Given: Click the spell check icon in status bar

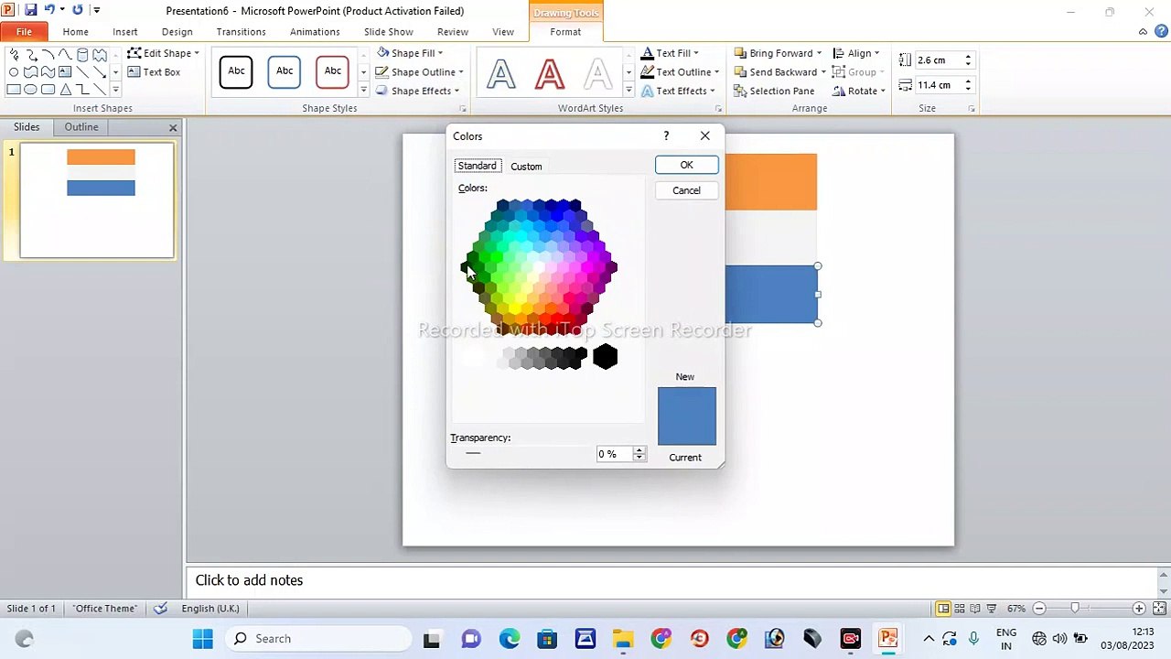Looking at the screenshot, I should 161,609.
